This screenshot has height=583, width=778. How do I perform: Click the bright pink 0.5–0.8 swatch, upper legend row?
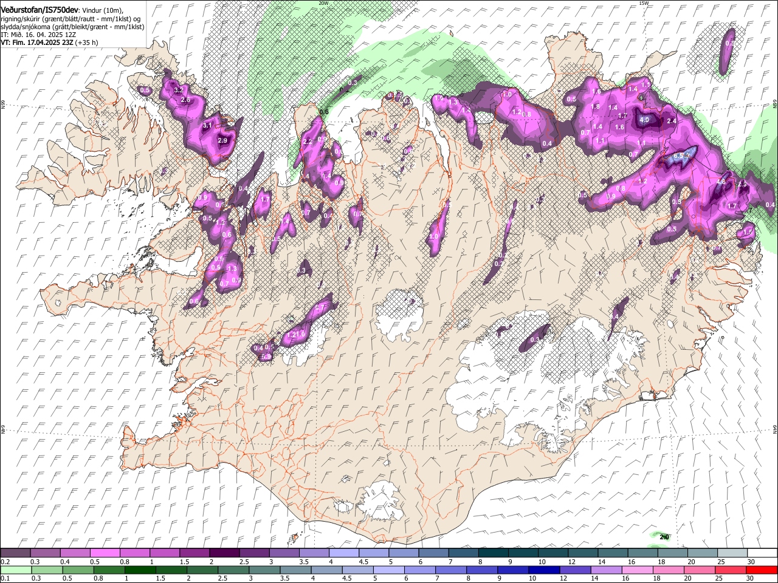[105, 553]
